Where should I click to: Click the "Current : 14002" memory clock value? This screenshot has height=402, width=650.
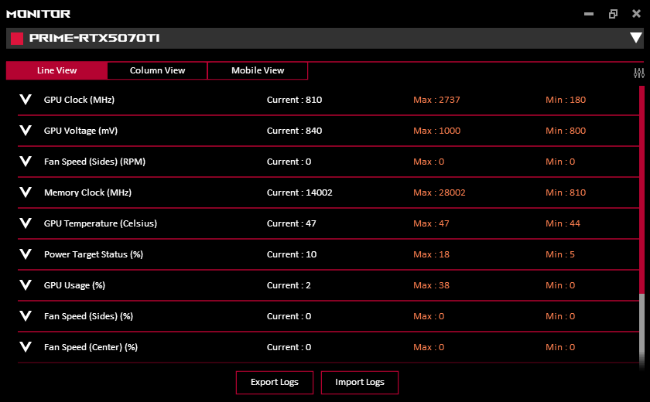coord(299,192)
